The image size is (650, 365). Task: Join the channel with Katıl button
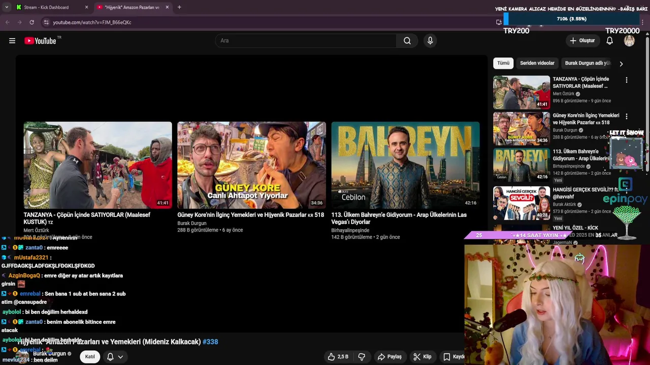90,357
